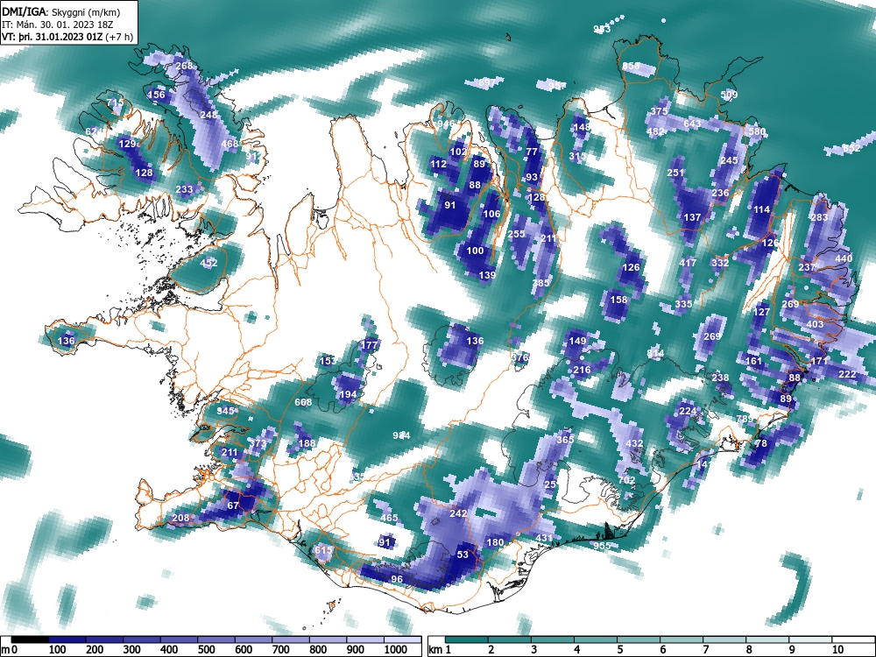Click the map value 403
This screenshot has width=876, height=657.
815,324
